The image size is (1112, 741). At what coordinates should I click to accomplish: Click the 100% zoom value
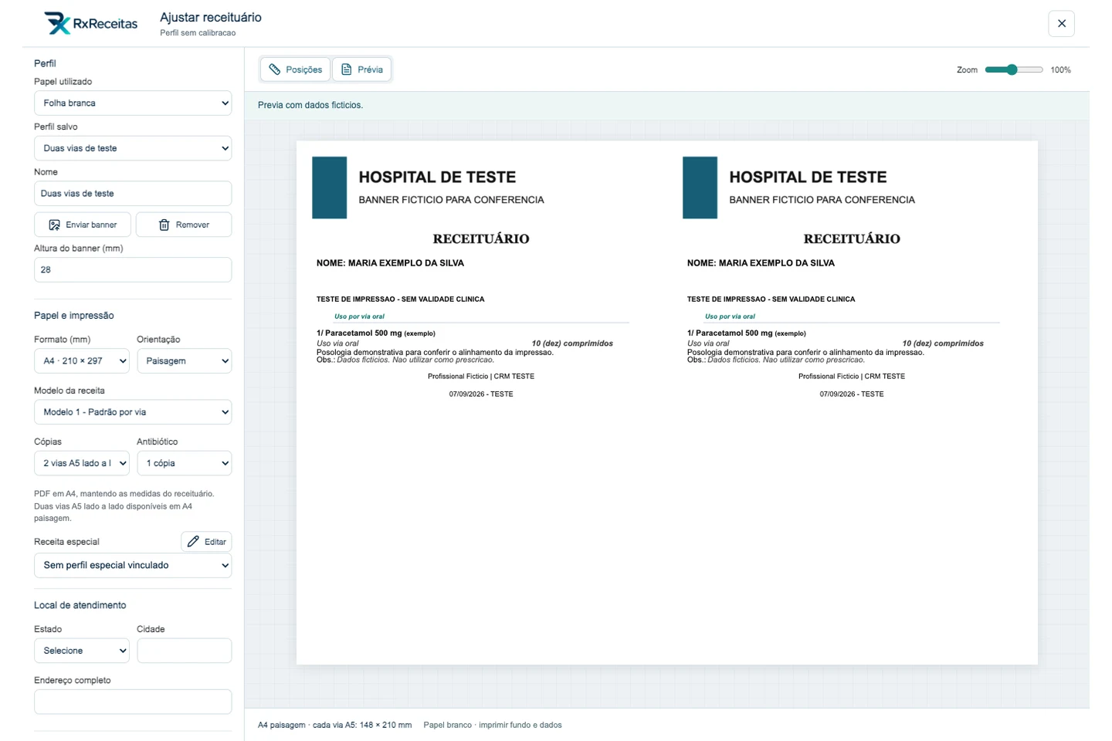[x=1060, y=70]
